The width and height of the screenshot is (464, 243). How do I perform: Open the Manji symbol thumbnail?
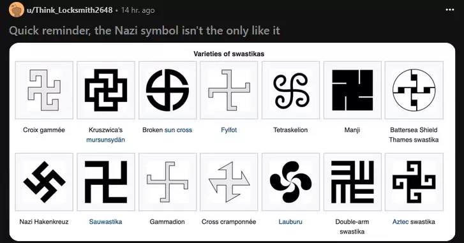[x=352, y=90]
